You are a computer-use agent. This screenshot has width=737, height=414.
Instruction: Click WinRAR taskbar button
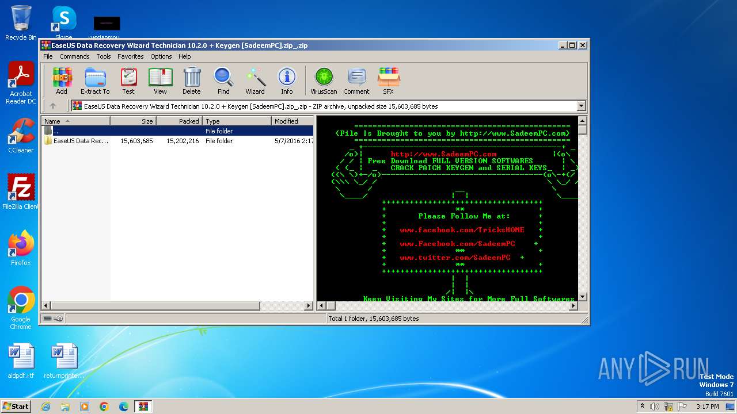click(143, 407)
